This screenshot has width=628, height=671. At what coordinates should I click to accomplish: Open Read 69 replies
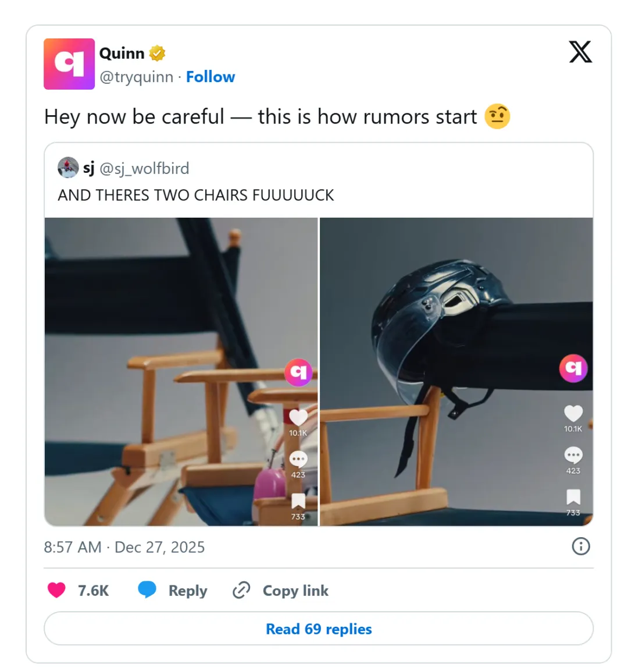(319, 629)
